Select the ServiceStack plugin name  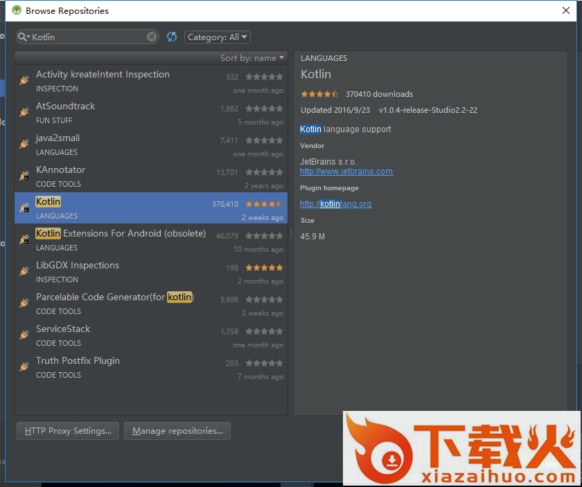coord(63,329)
